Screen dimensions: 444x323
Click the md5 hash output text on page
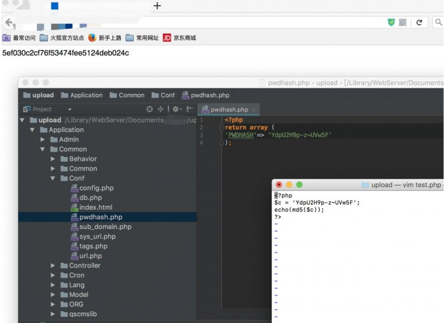66,53
